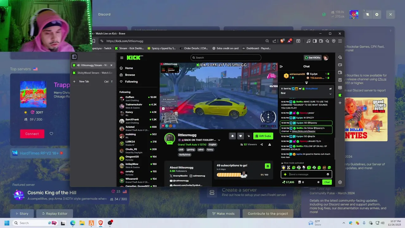Expand stream title BACK ON THAT FOOLERY

point(219,140)
